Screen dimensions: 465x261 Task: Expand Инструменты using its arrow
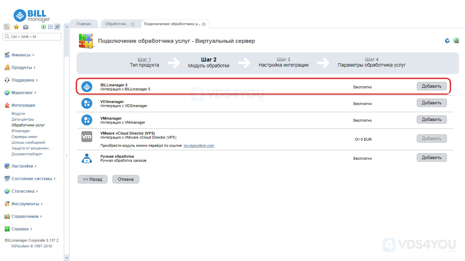[42, 204]
